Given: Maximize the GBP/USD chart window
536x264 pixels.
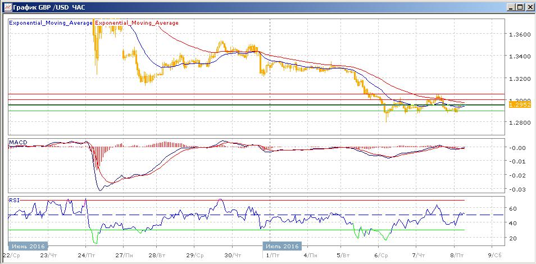Looking at the screenshot, I should [520, 7].
